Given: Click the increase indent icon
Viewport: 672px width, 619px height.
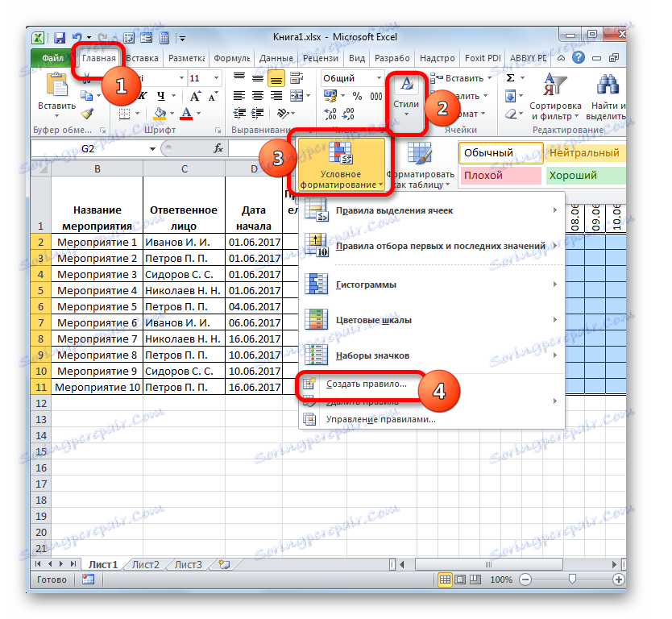Looking at the screenshot, I should [258, 113].
